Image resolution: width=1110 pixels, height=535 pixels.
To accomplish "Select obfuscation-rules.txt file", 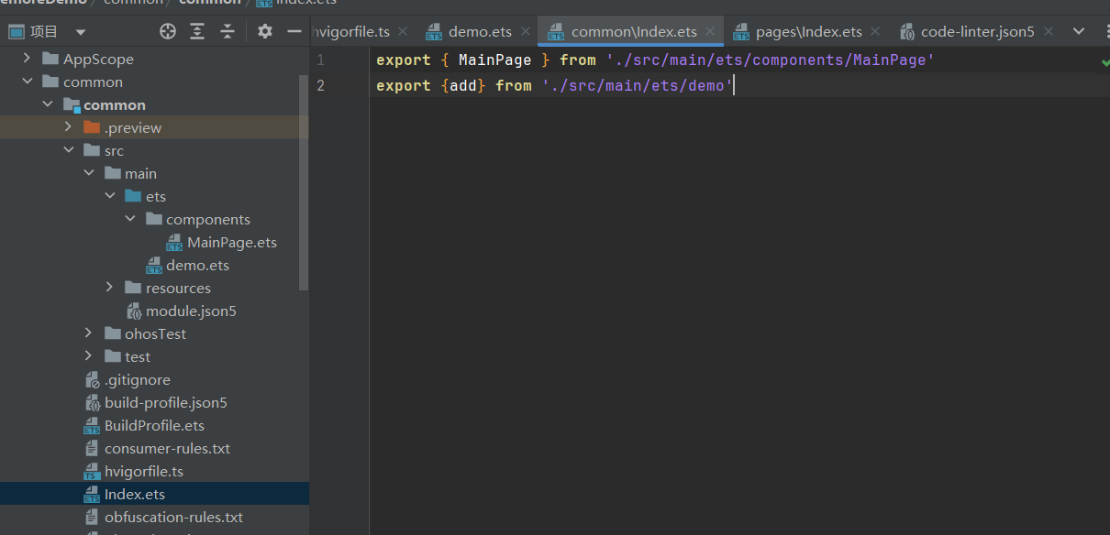I will point(173,518).
